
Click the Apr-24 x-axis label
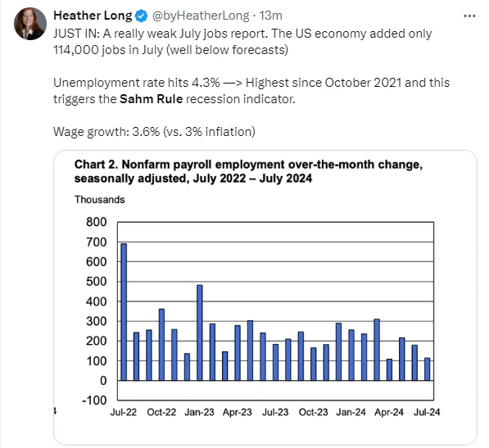click(x=389, y=412)
